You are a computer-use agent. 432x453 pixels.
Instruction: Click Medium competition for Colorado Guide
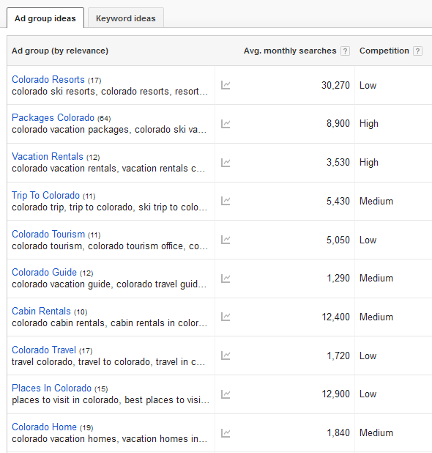(x=376, y=278)
